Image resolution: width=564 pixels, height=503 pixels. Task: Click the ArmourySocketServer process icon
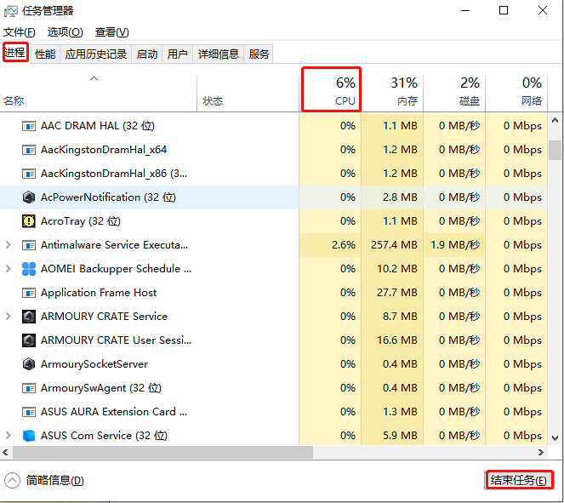tap(28, 364)
